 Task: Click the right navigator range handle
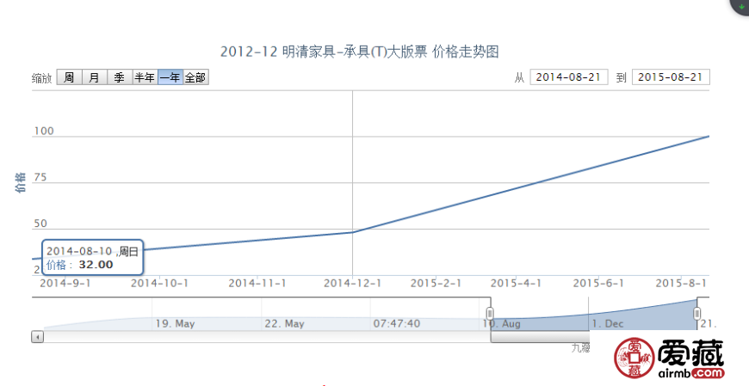tap(697, 314)
